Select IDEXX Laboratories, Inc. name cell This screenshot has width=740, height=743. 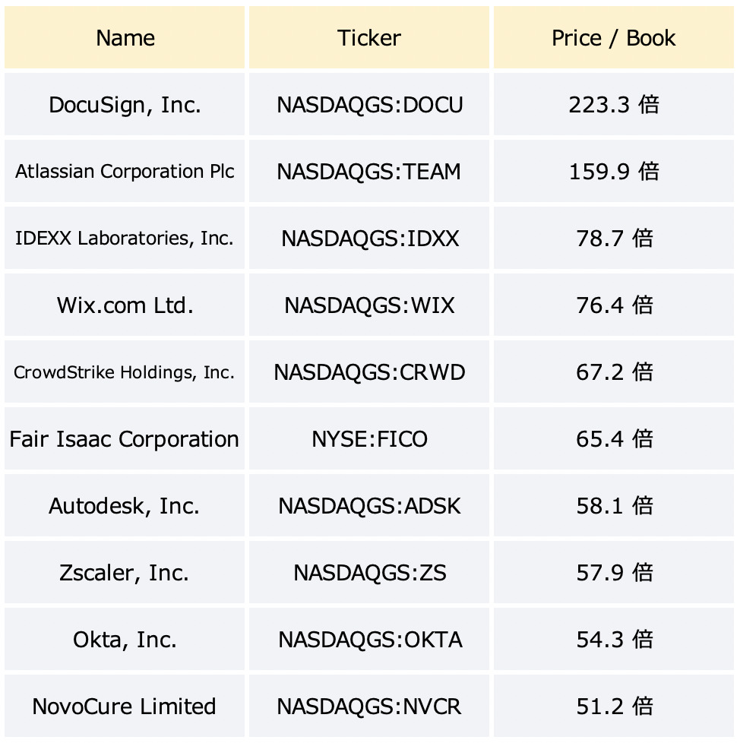pyautogui.click(x=125, y=238)
